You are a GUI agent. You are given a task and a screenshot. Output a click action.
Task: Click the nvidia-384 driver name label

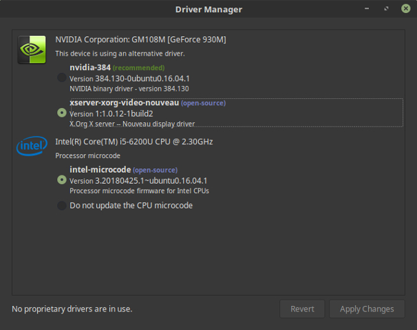tap(90, 67)
